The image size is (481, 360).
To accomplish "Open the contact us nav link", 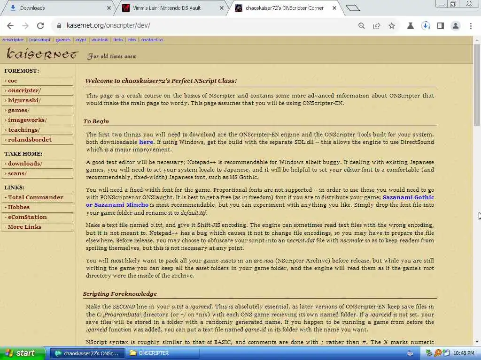I will point(152,40).
